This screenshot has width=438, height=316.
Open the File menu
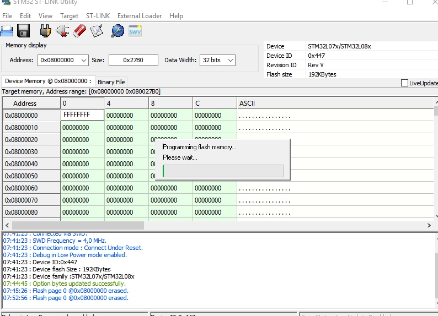pyautogui.click(x=7, y=16)
